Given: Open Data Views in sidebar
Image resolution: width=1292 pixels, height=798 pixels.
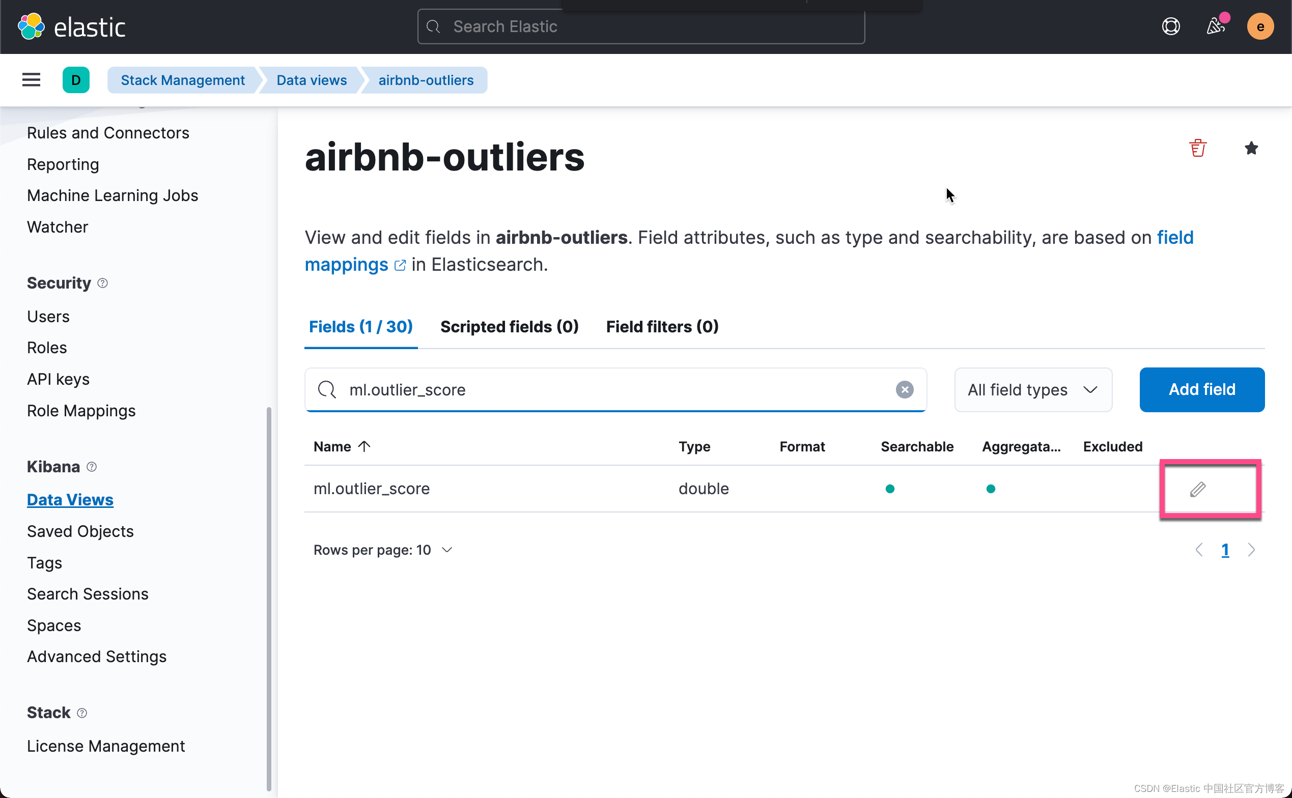Looking at the screenshot, I should (70, 500).
